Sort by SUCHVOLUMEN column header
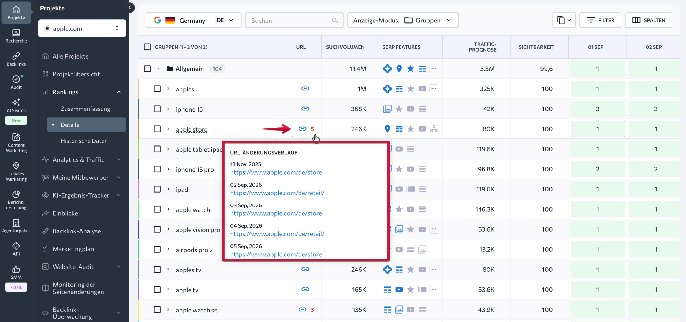The height and width of the screenshot is (322, 686). coord(345,47)
